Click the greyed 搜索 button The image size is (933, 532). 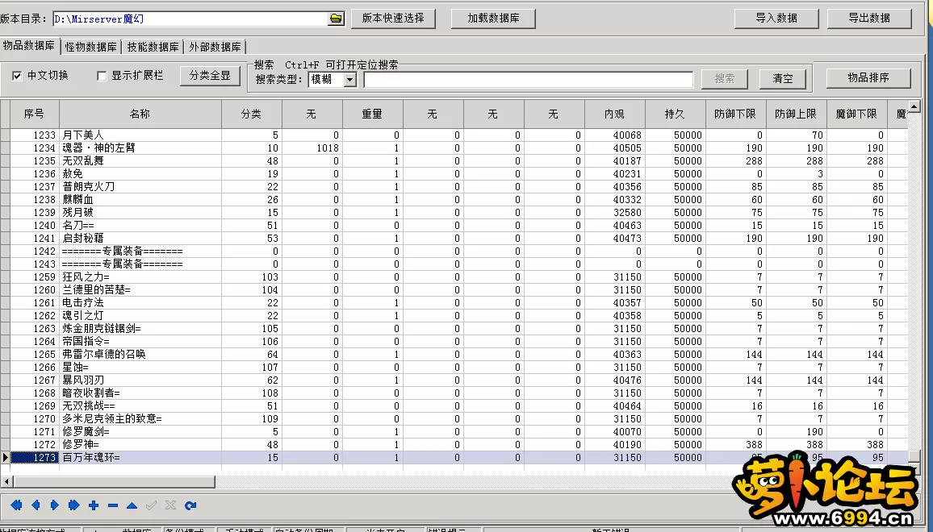(x=725, y=78)
